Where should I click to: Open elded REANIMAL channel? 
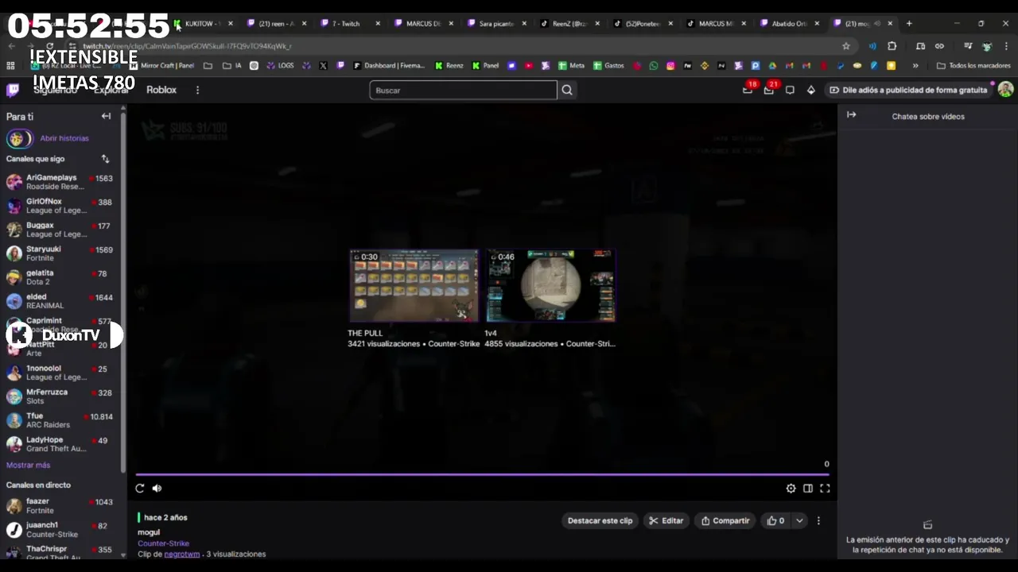[60, 301]
